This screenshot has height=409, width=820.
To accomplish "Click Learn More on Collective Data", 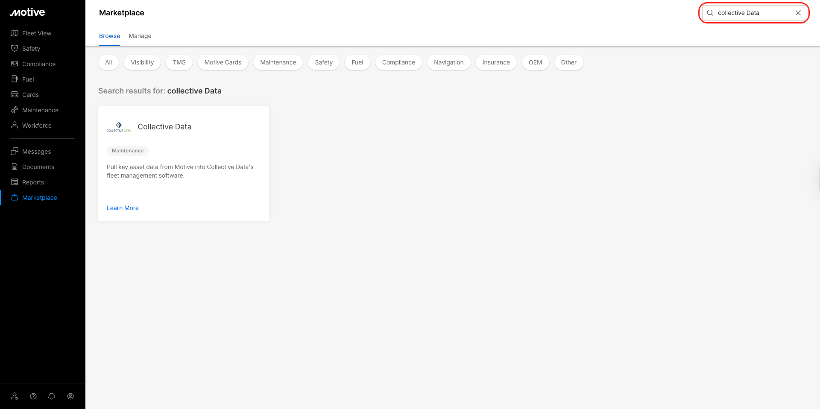I will (123, 208).
